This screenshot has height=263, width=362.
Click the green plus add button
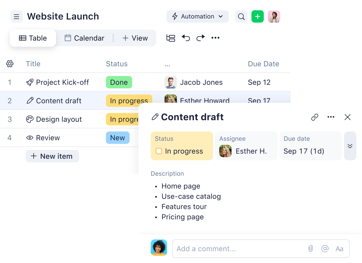coord(257,17)
